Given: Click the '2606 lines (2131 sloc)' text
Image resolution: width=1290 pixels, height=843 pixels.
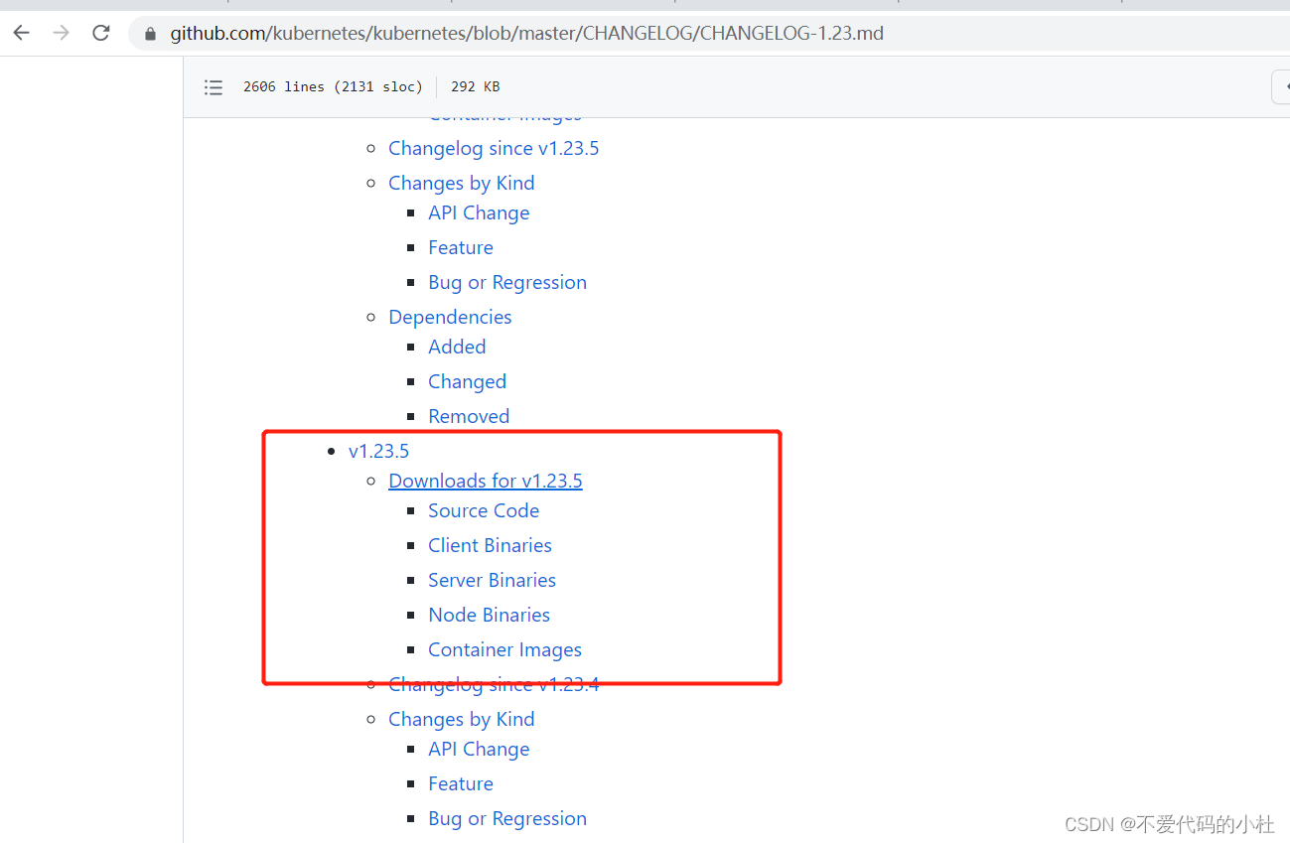Looking at the screenshot, I should tap(333, 87).
